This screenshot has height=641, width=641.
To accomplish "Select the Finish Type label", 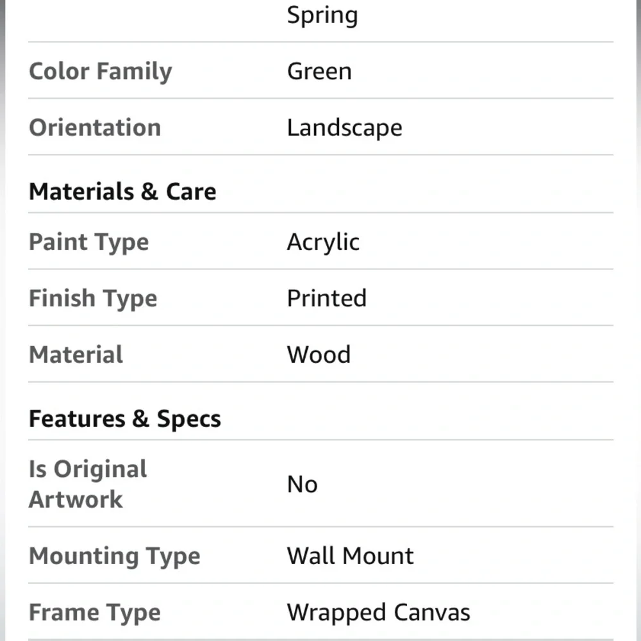I will click(x=93, y=299).
